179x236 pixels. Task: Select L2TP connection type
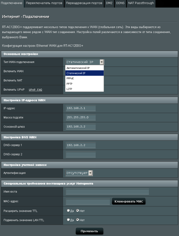pos(84,89)
